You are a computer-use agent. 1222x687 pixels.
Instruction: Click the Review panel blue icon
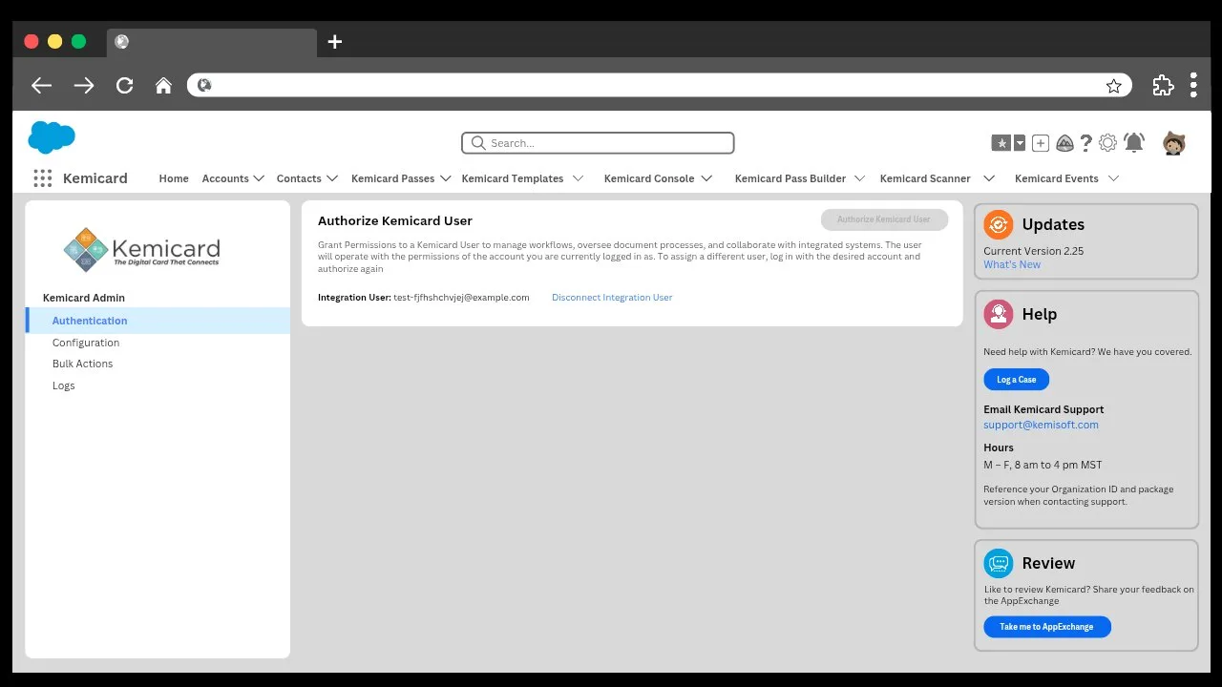999,563
